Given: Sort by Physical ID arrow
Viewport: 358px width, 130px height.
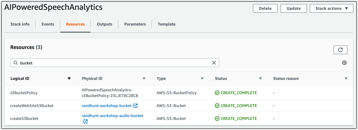Looking at the screenshot, I should [x=144, y=78].
